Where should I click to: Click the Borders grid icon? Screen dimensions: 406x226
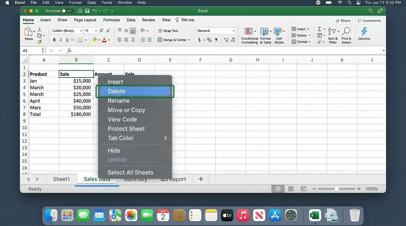coord(81,40)
